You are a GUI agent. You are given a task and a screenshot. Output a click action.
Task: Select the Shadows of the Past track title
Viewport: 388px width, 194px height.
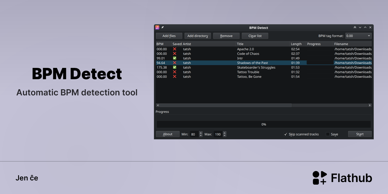(253, 63)
